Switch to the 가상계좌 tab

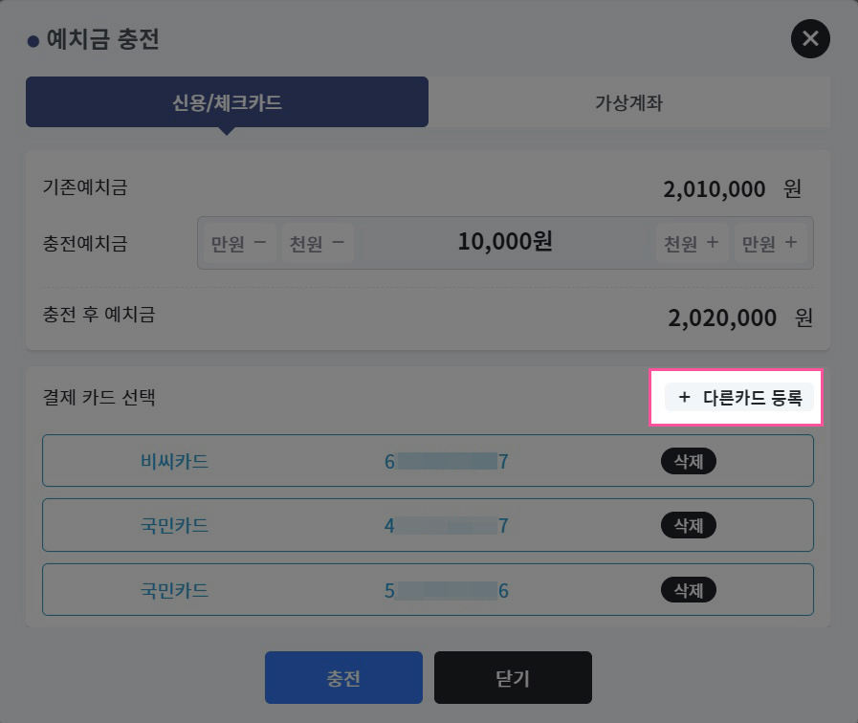(x=629, y=102)
